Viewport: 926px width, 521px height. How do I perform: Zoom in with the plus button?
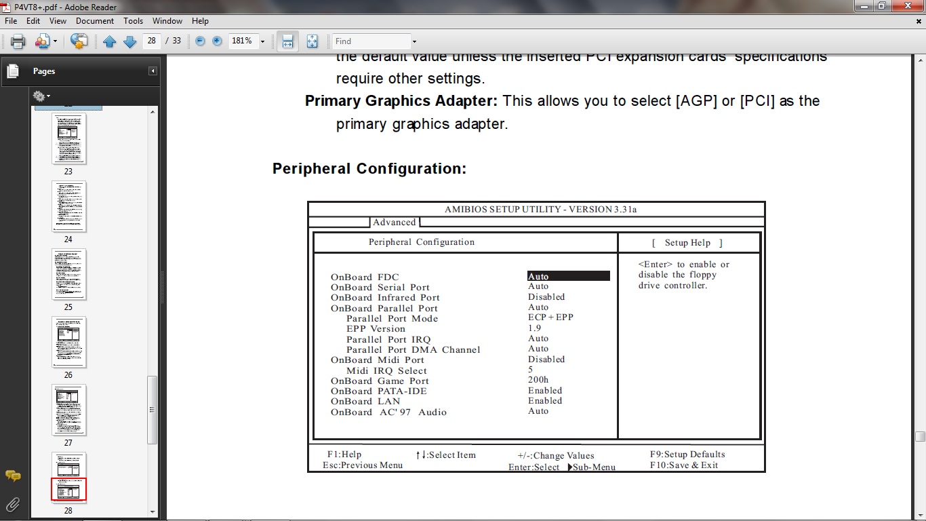(x=217, y=41)
